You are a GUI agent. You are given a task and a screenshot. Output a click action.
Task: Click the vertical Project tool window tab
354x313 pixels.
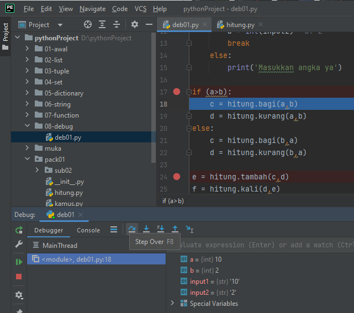point(6,36)
